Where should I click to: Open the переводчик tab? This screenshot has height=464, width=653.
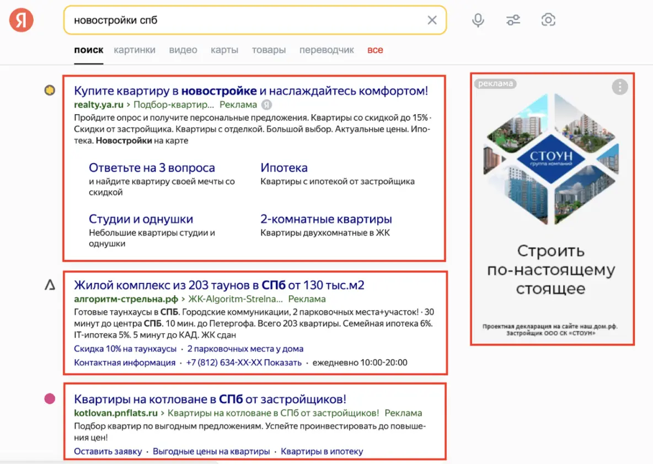pyautogui.click(x=326, y=50)
